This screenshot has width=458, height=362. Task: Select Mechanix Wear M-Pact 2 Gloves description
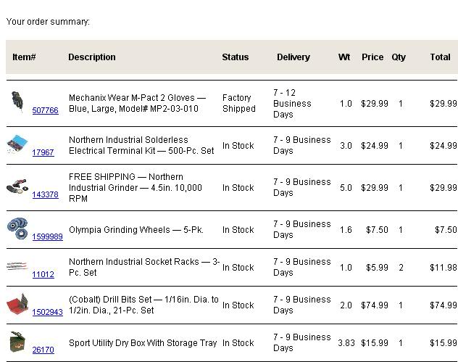[x=137, y=103]
